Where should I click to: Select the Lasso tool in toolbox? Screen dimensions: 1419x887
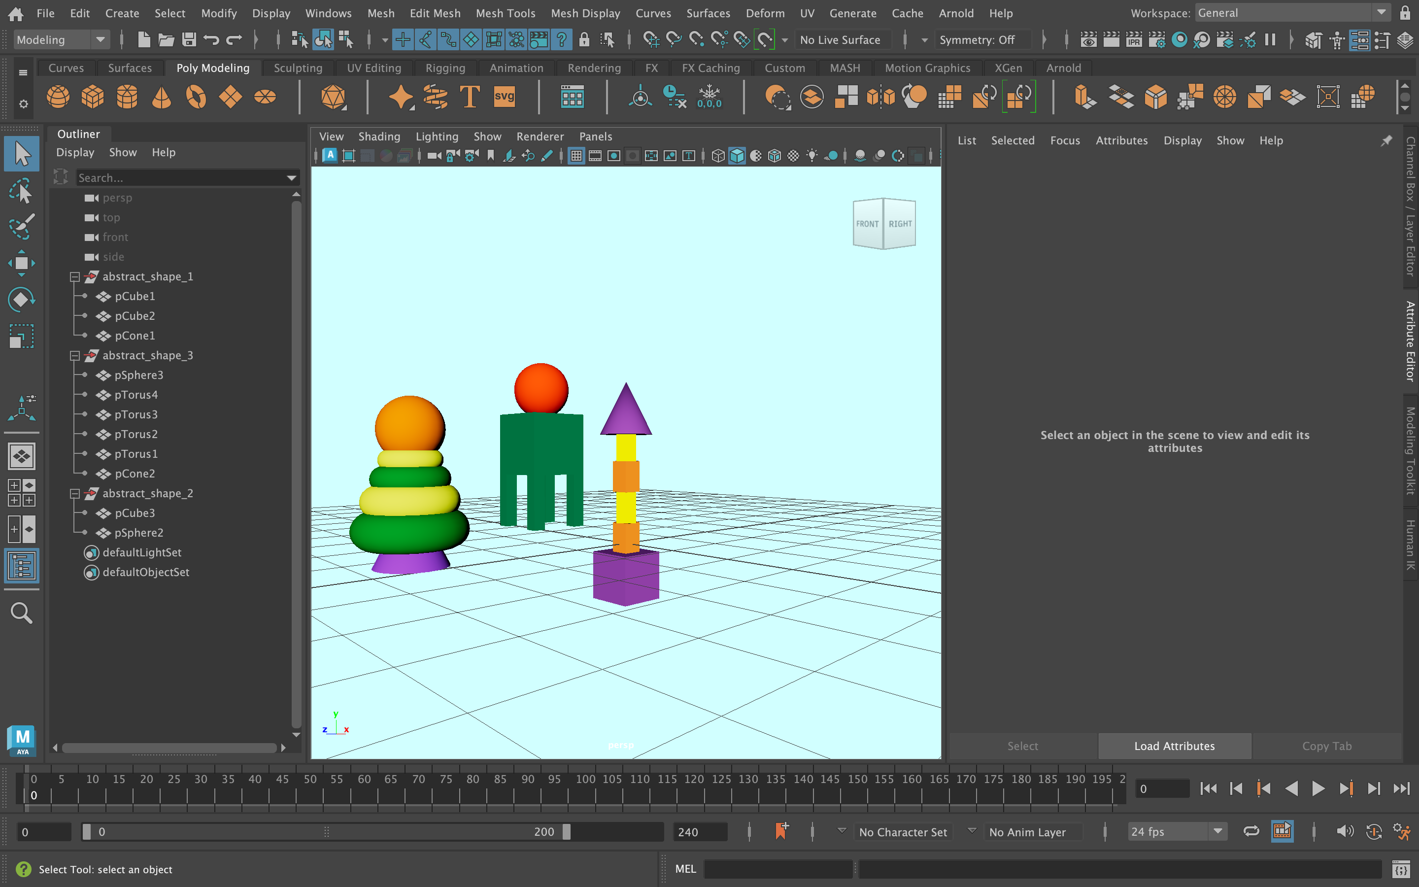(22, 191)
